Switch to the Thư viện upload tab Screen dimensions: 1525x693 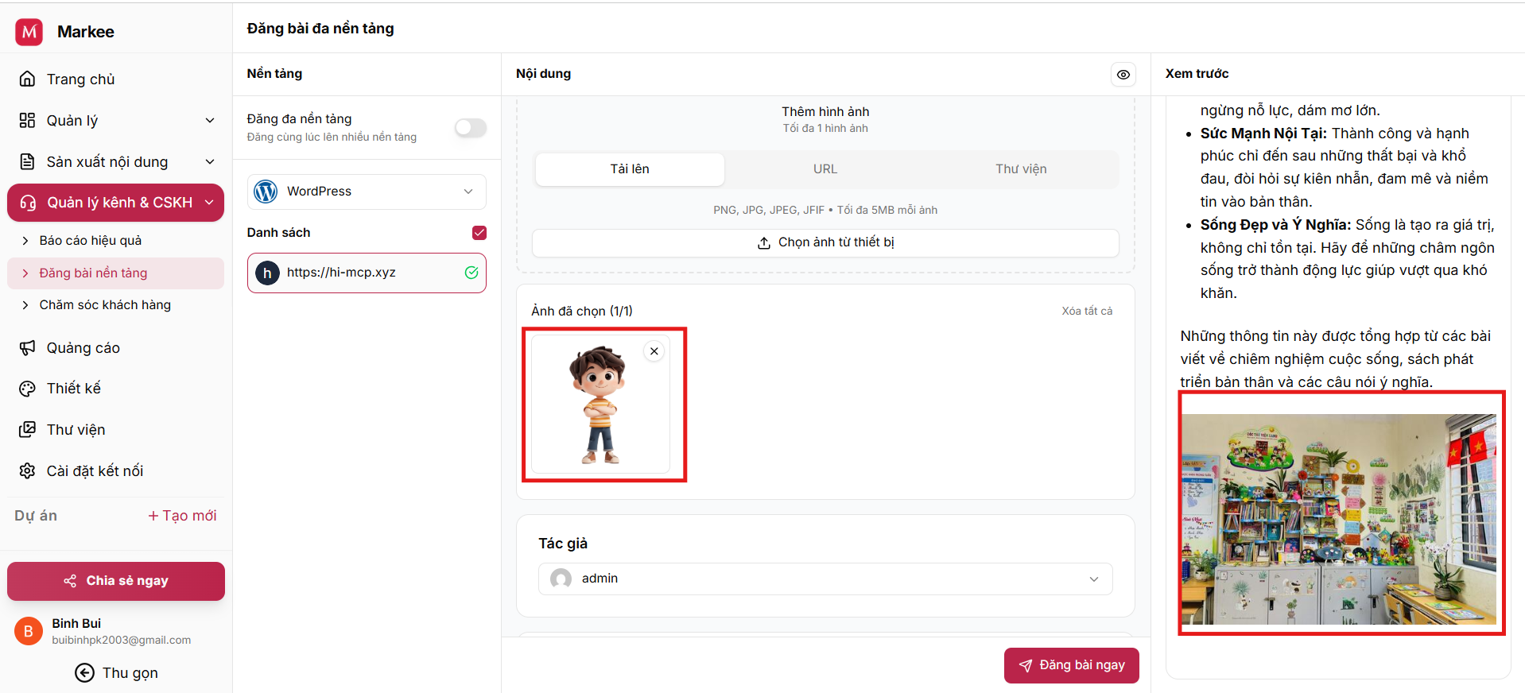coord(1021,169)
